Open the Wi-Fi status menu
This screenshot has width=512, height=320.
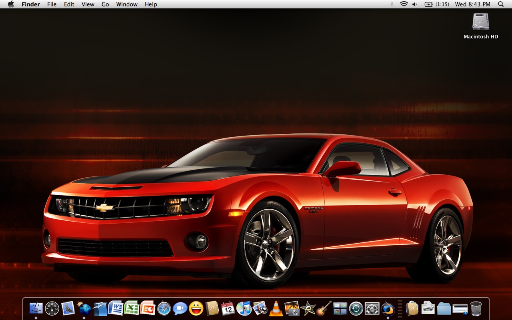(404, 4)
